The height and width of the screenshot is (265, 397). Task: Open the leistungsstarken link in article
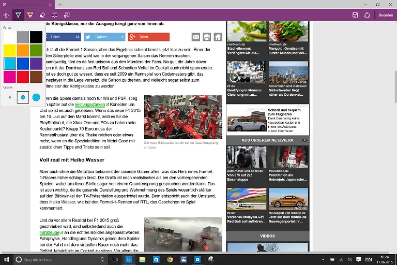(x=90, y=105)
